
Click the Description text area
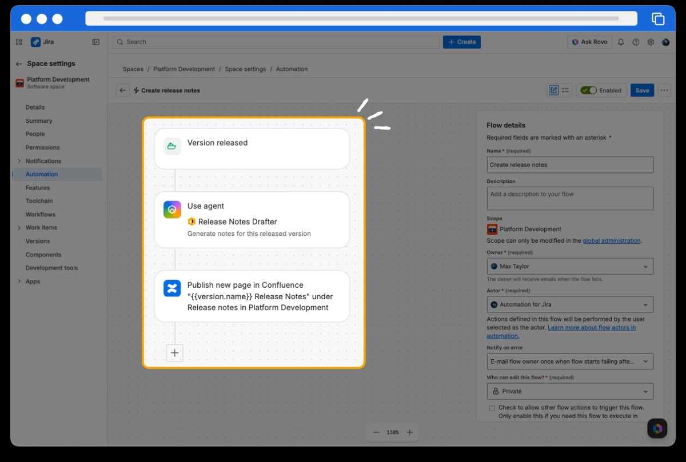(x=570, y=198)
